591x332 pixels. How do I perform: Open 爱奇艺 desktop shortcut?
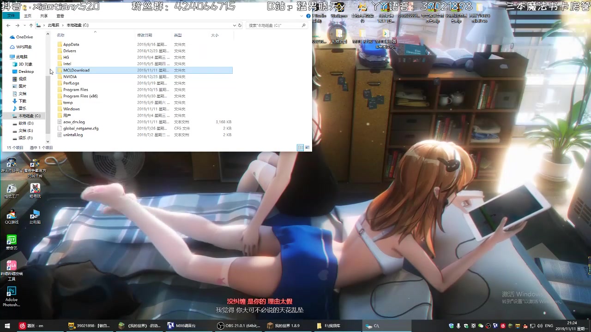(12, 243)
